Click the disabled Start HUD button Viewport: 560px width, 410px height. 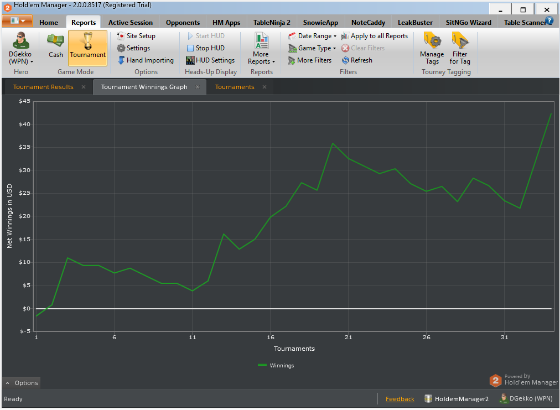[206, 36]
